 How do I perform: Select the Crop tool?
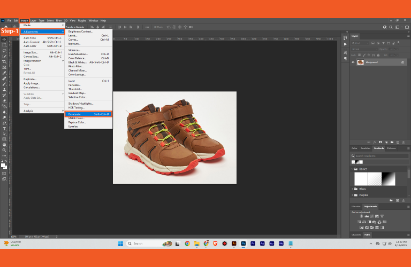[x=4, y=62]
